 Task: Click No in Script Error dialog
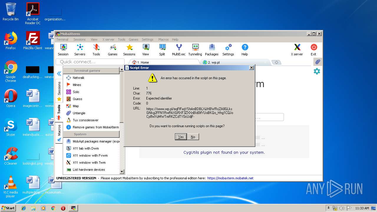(x=193, y=137)
